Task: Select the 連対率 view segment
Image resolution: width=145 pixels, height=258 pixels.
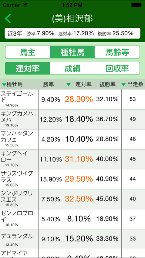Action: click(x=28, y=68)
